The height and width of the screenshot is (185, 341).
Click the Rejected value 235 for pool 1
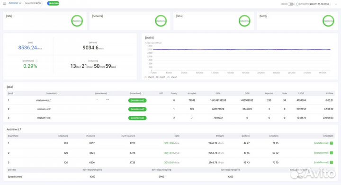click(x=269, y=101)
